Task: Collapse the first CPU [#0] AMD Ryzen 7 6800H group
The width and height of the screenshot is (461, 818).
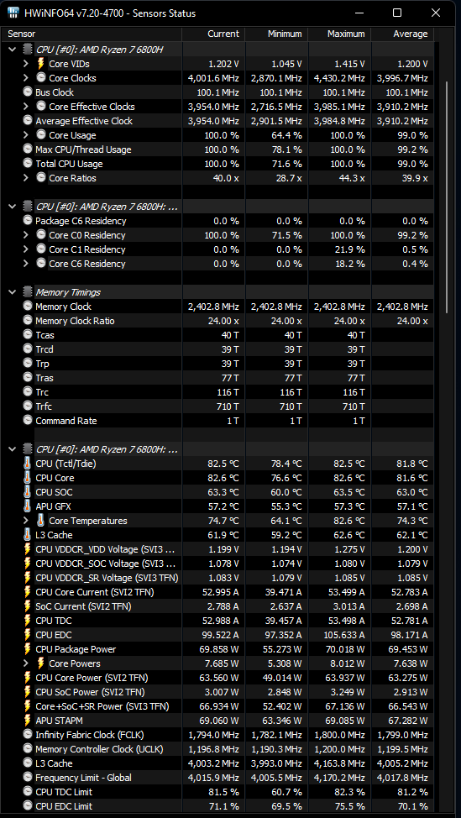Action: pyautogui.click(x=13, y=50)
